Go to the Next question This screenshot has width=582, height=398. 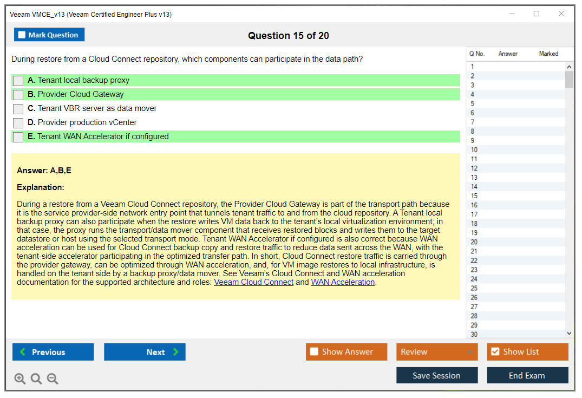click(x=145, y=351)
